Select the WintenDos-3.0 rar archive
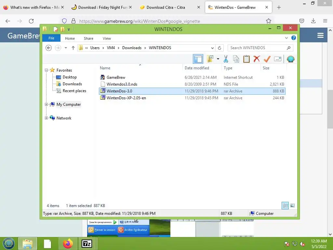 click(x=192, y=91)
